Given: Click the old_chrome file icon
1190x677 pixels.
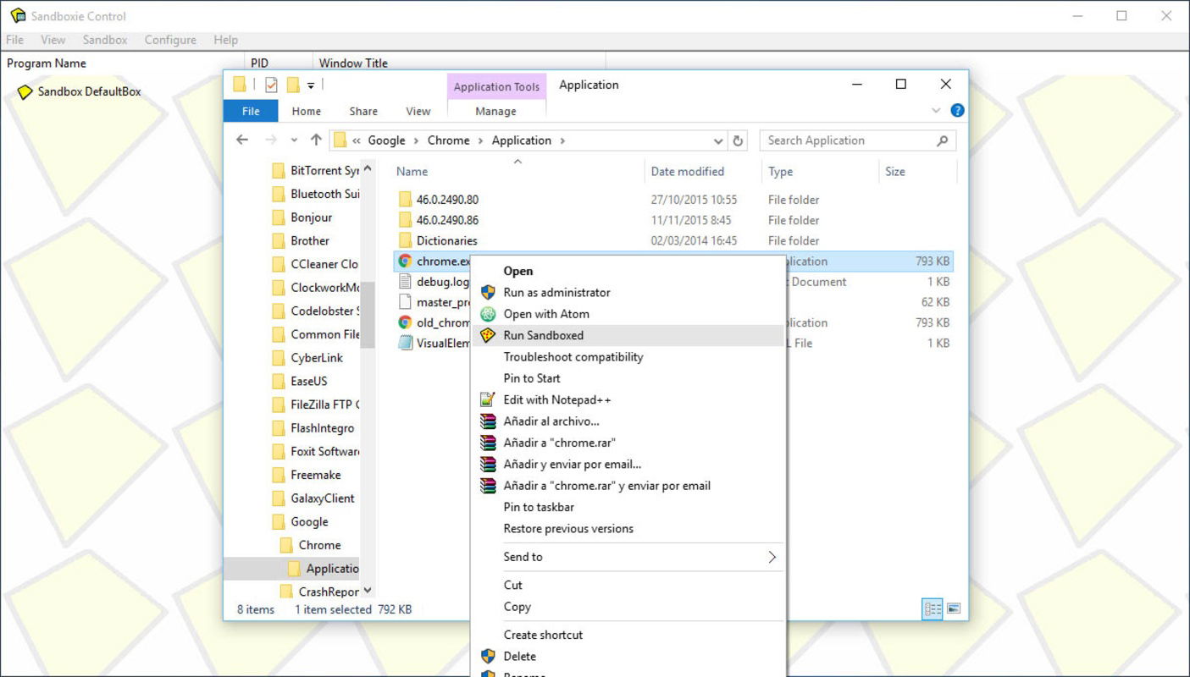Looking at the screenshot, I should [405, 322].
